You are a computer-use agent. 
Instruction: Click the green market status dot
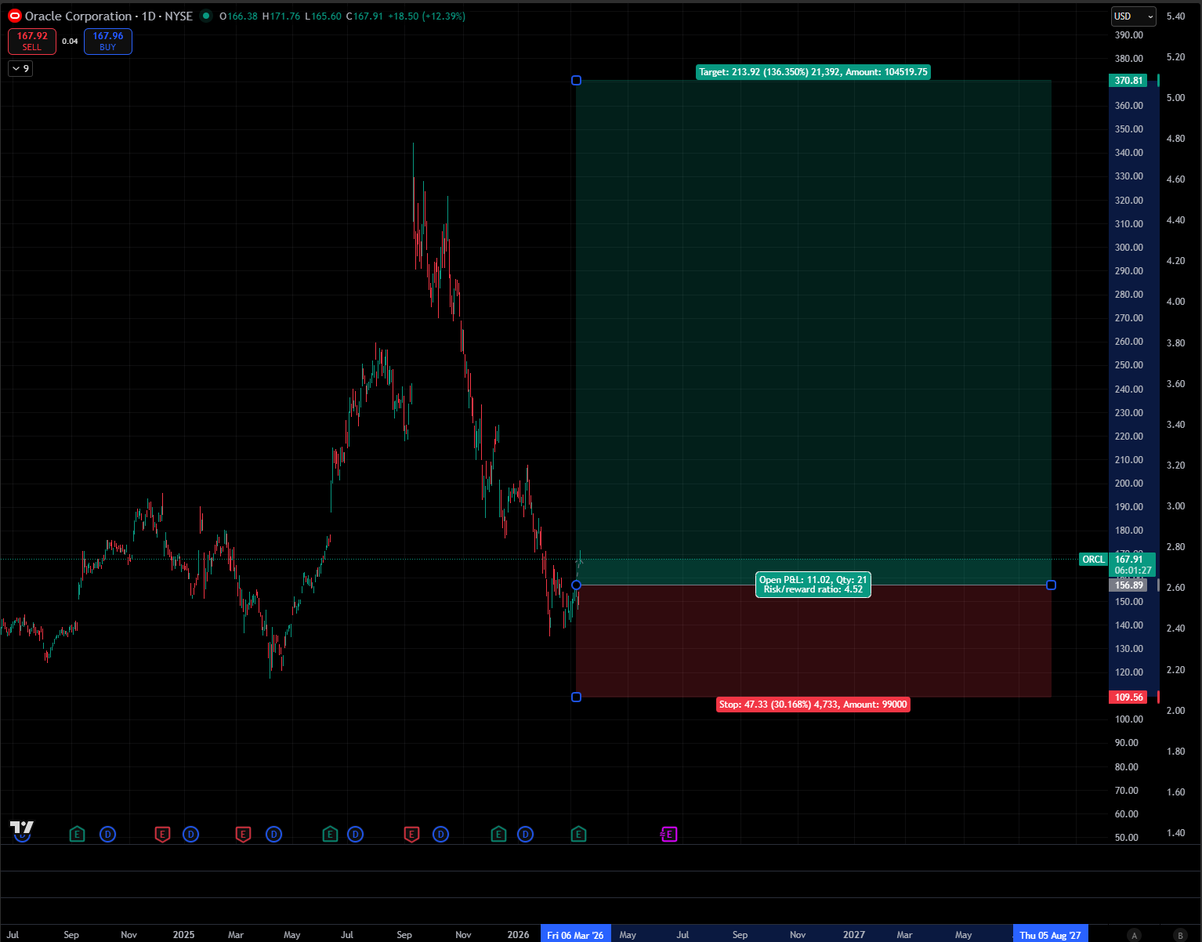click(206, 16)
